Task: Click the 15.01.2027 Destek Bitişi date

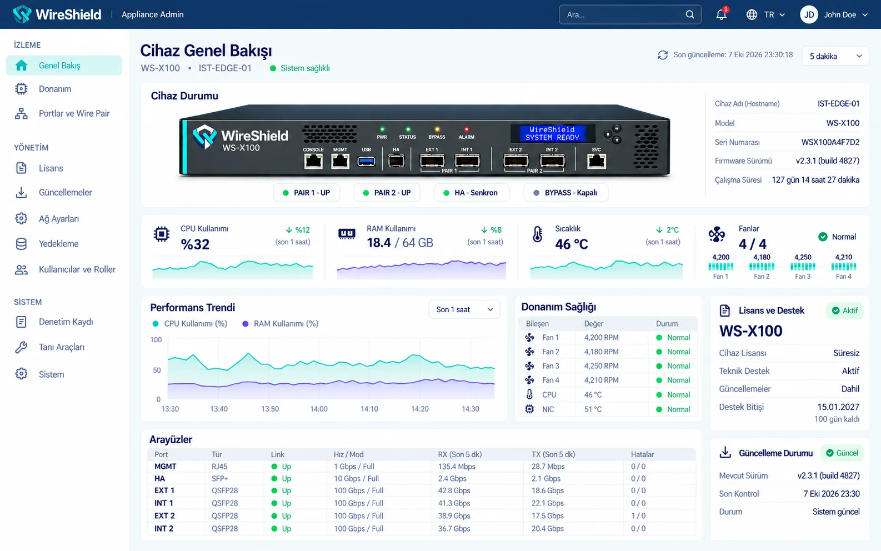Action: [x=838, y=407]
